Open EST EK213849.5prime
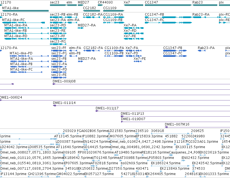230x178 pixels. click(x=175, y=169)
